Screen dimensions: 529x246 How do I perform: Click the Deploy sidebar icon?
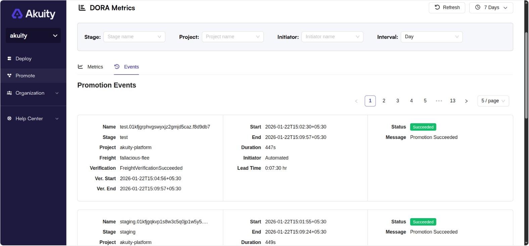point(9,58)
